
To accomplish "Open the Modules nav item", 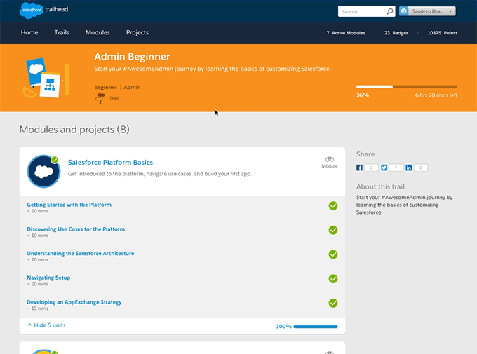I will point(98,32).
